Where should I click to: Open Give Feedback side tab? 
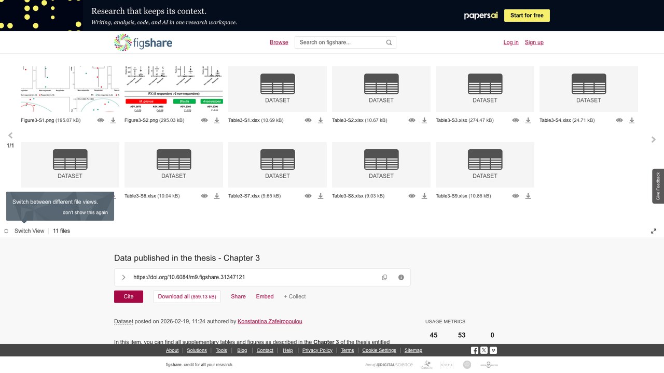tap(658, 186)
